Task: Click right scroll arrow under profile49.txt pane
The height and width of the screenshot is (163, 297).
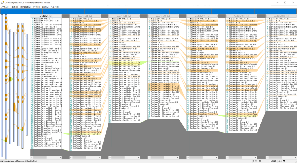Action: (x=138, y=157)
